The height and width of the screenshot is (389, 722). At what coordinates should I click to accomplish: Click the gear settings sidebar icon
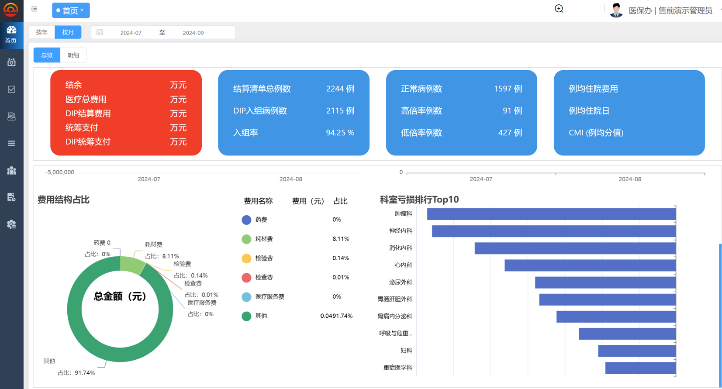coord(11,224)
